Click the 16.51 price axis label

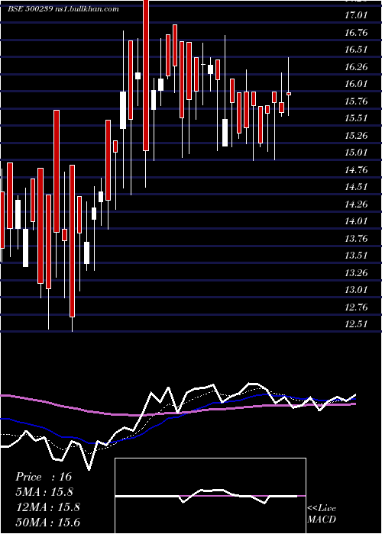356,50
